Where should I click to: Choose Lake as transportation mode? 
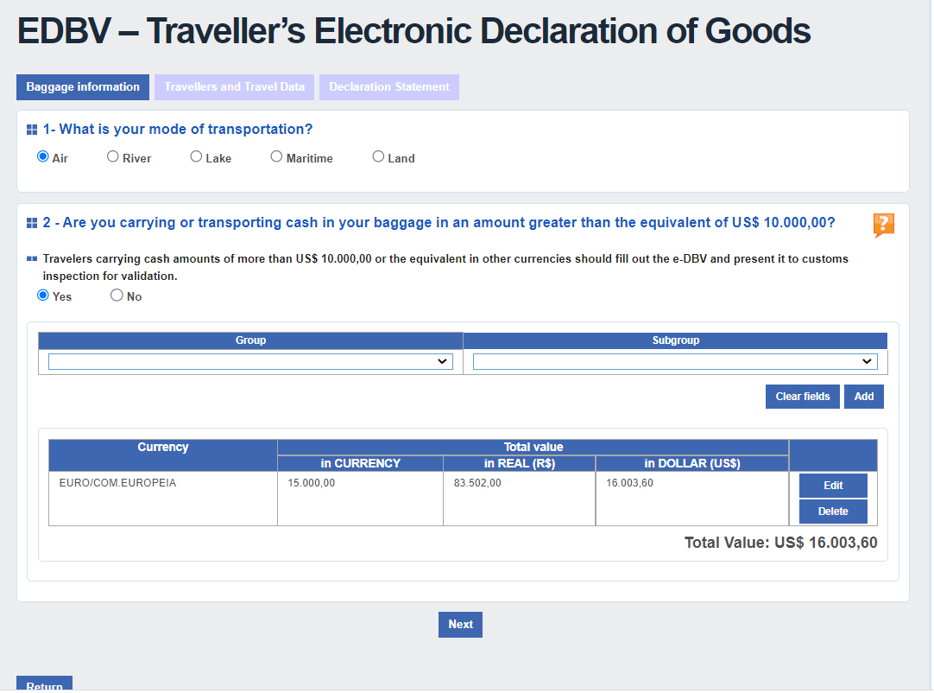(197, 157)
